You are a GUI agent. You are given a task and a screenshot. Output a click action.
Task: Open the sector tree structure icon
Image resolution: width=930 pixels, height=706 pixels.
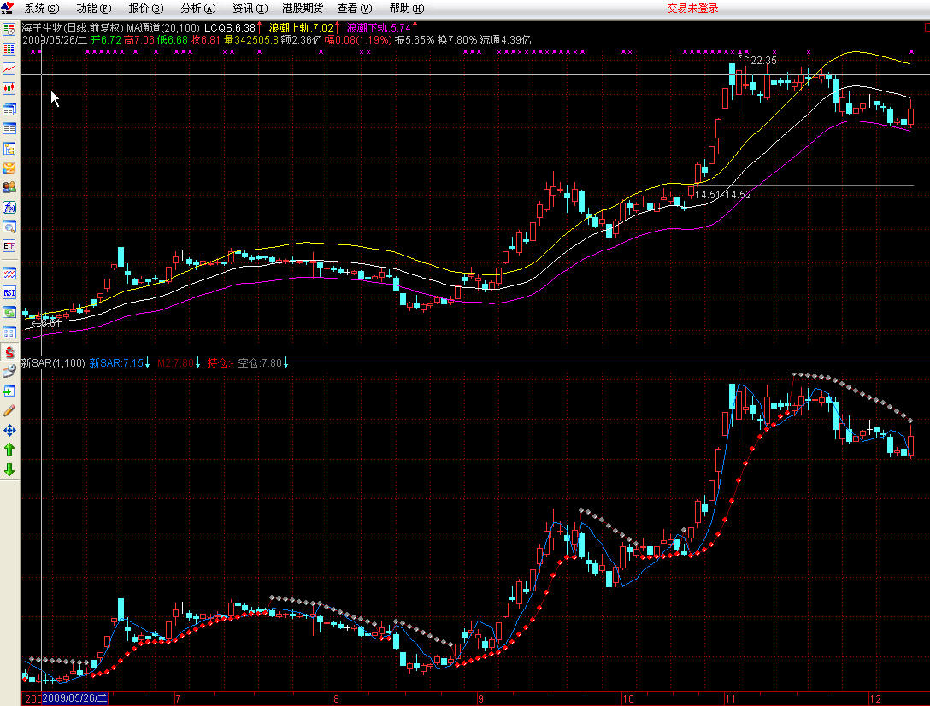tap(9, 149)
